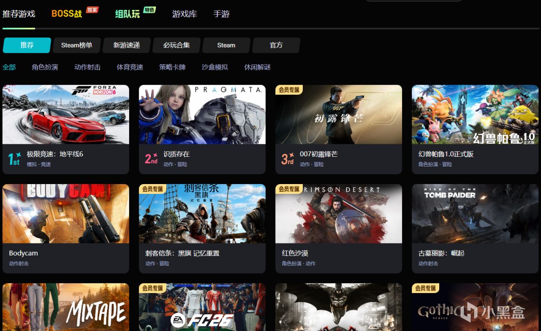This screenshot has height=331, width=541.
Task: Select the 推荐 filter button
Action: (27, 45)
